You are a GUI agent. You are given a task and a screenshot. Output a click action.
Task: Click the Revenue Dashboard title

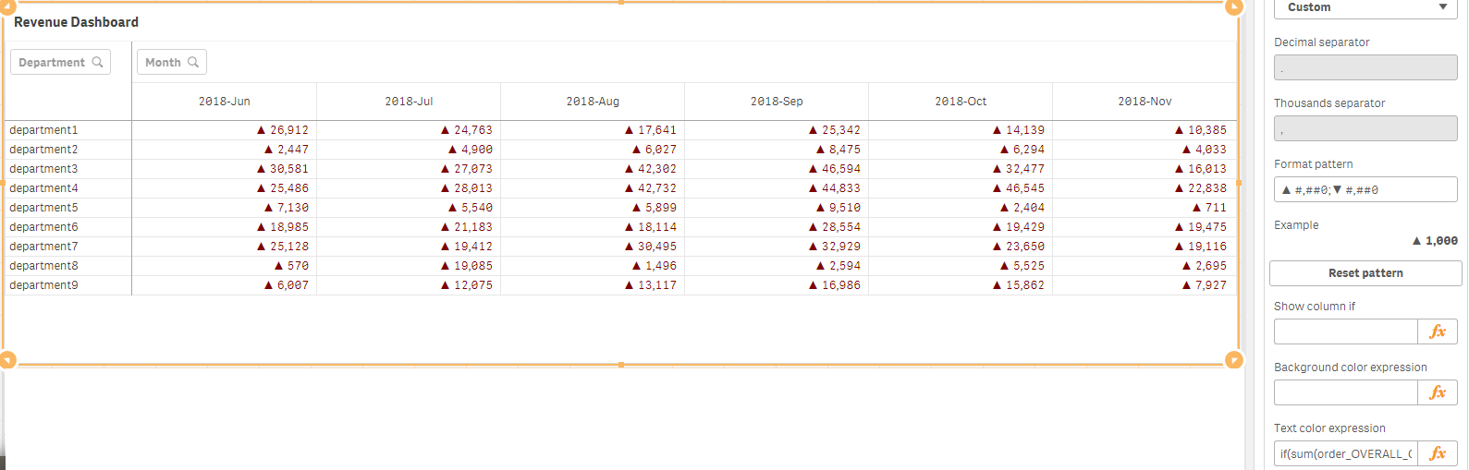click(x=76, y=22)
